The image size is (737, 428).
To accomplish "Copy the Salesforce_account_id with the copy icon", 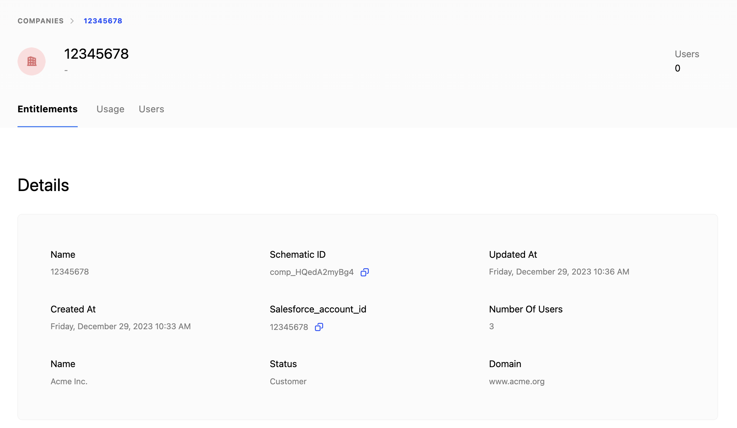I will [x=319, y=327].
